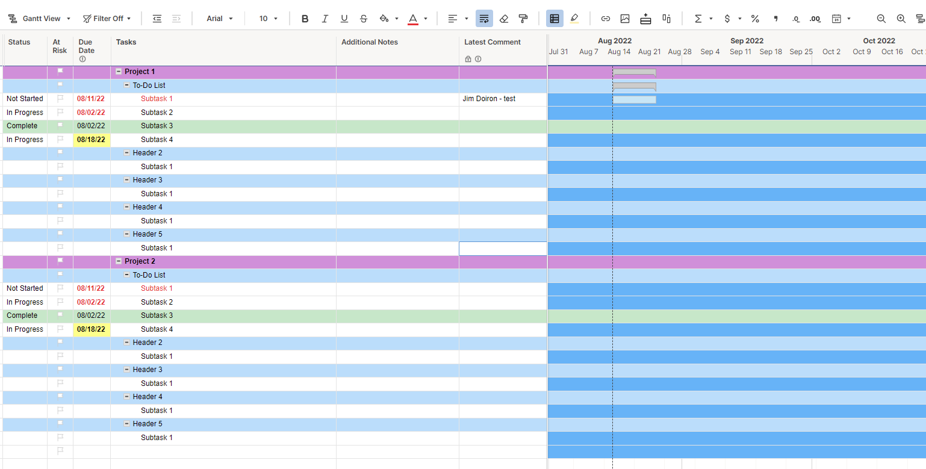Toggle At Risk flag for Project 2 Subtask 2

pyautogui.click(x=60, y=302)
